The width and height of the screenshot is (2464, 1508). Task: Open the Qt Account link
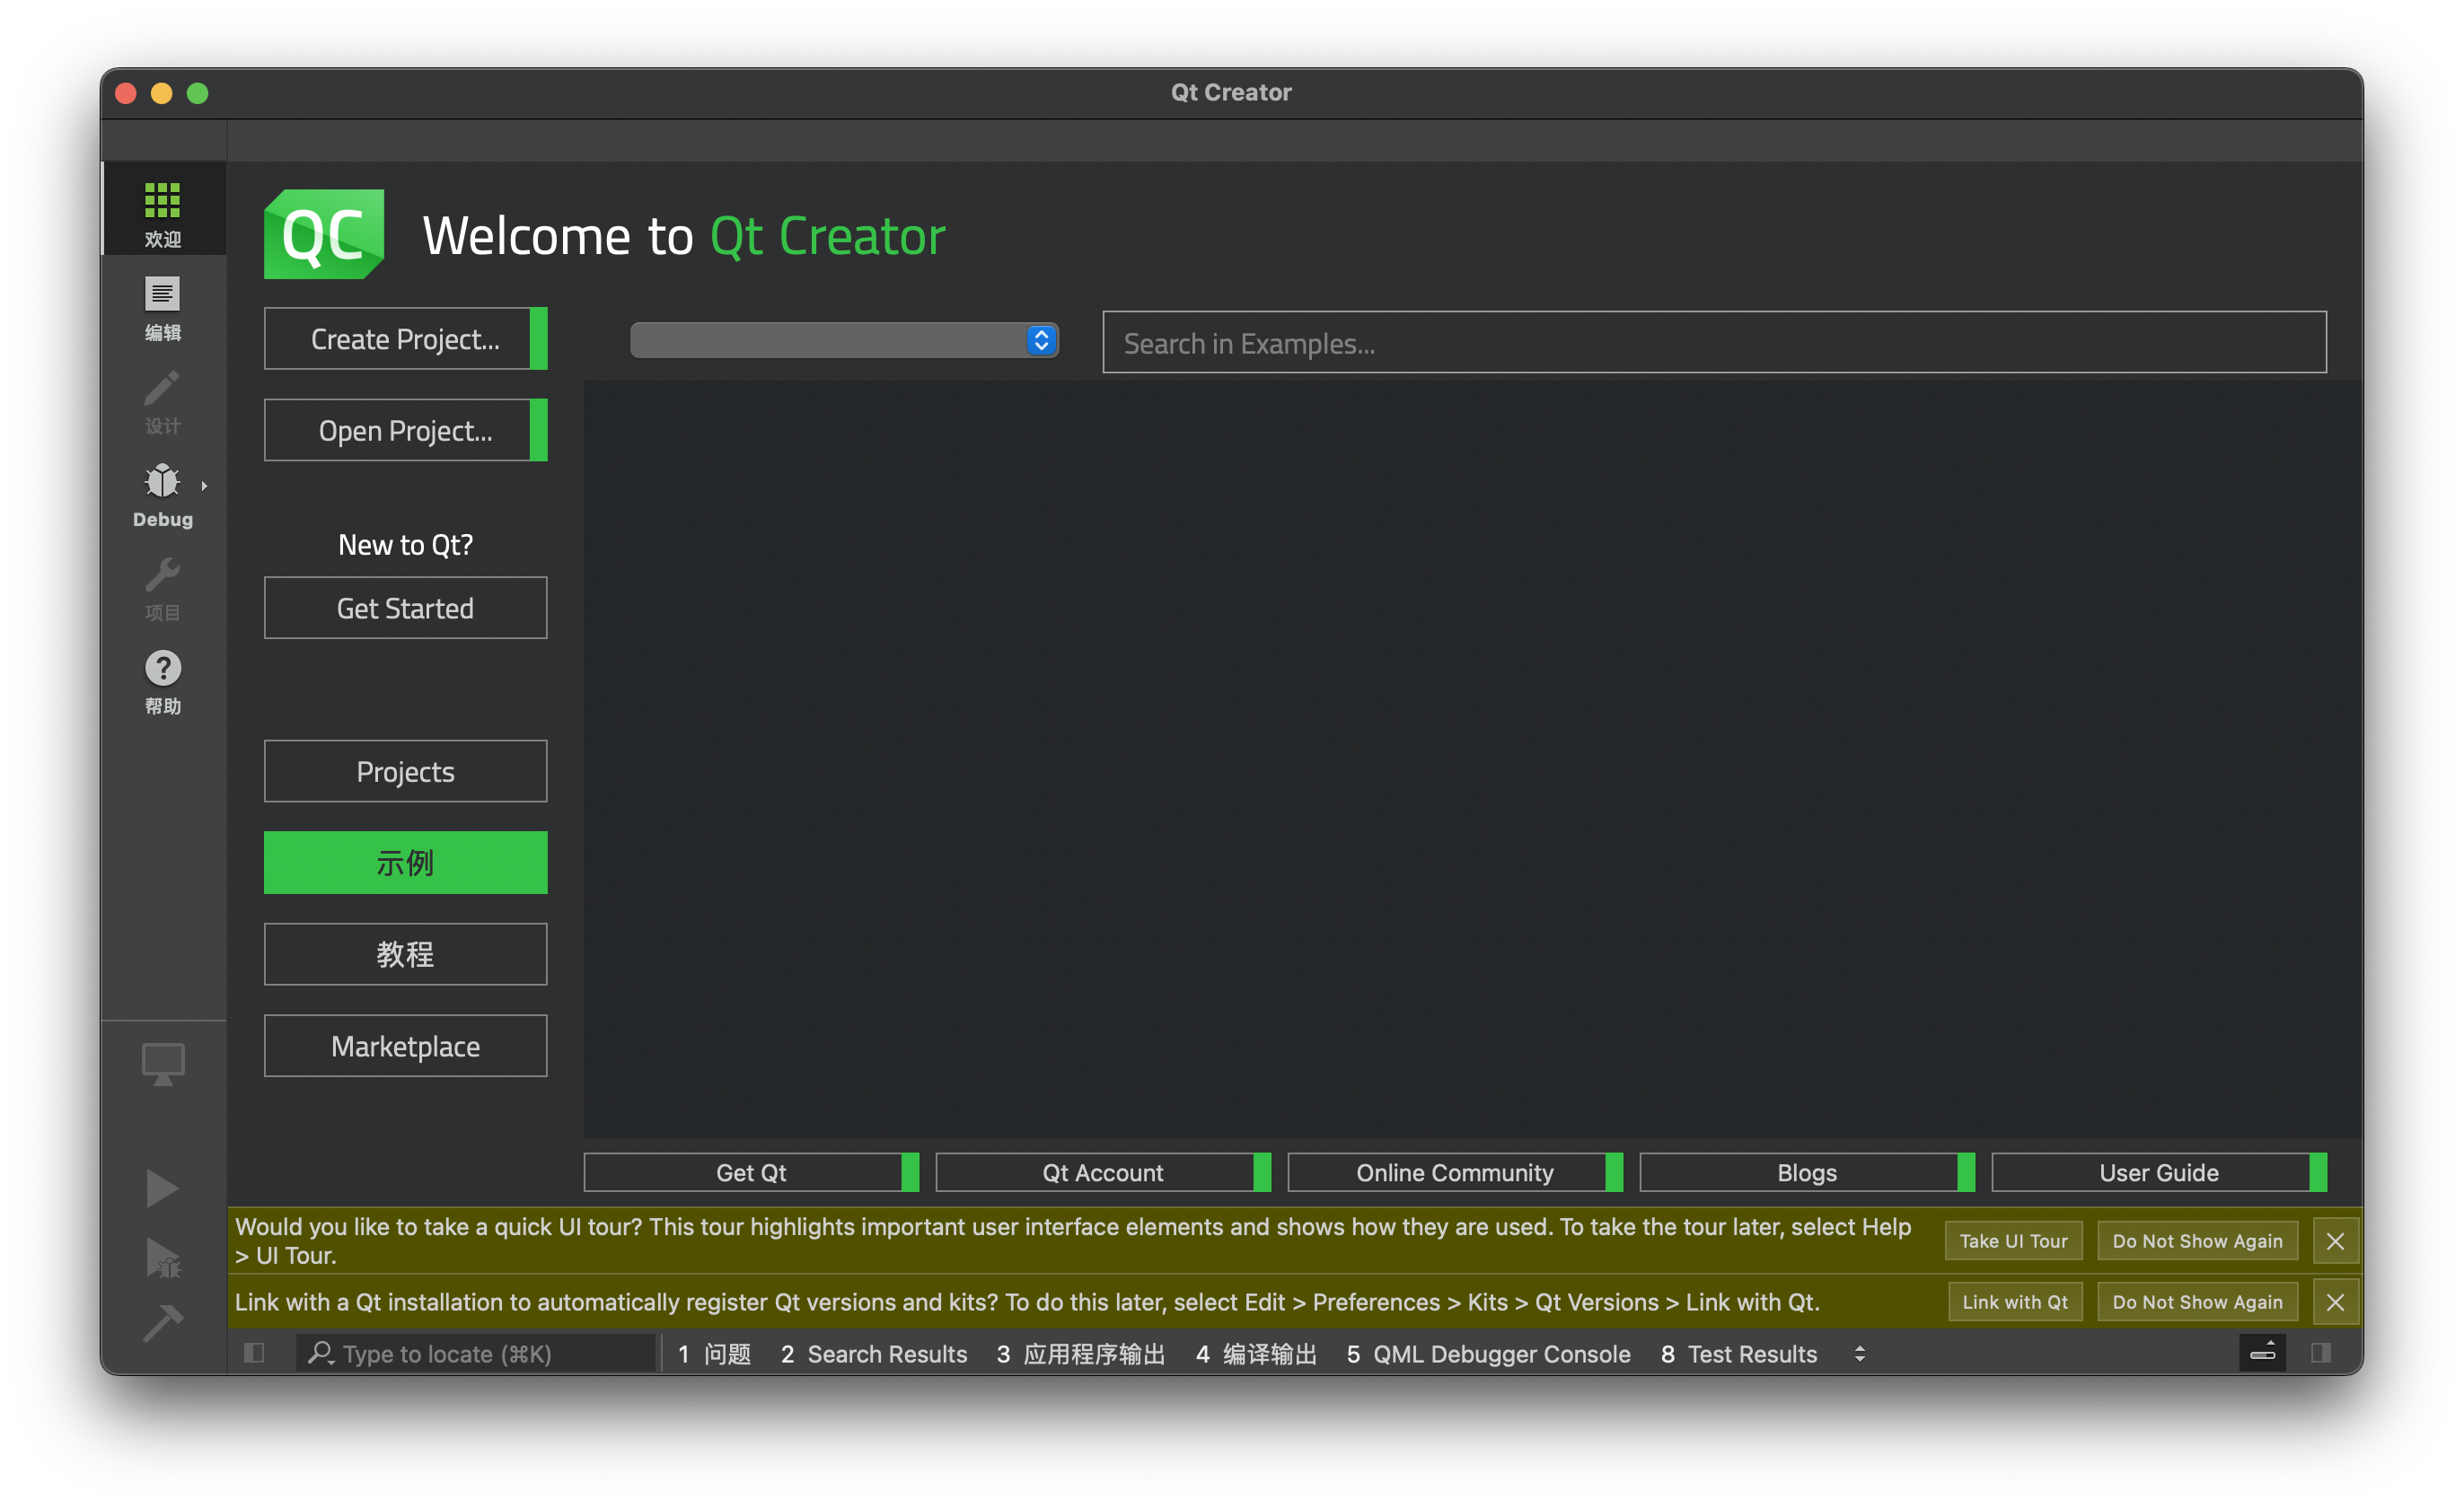pyautogui.click(x=1103, y=1172)
